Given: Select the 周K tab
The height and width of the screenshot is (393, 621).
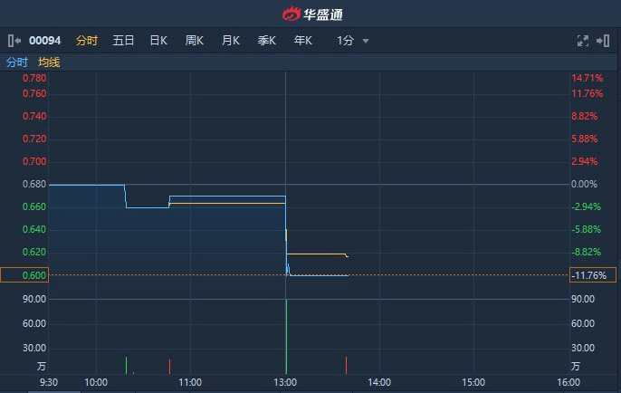Looking at the screenshot, I should [x=195, y=41].
